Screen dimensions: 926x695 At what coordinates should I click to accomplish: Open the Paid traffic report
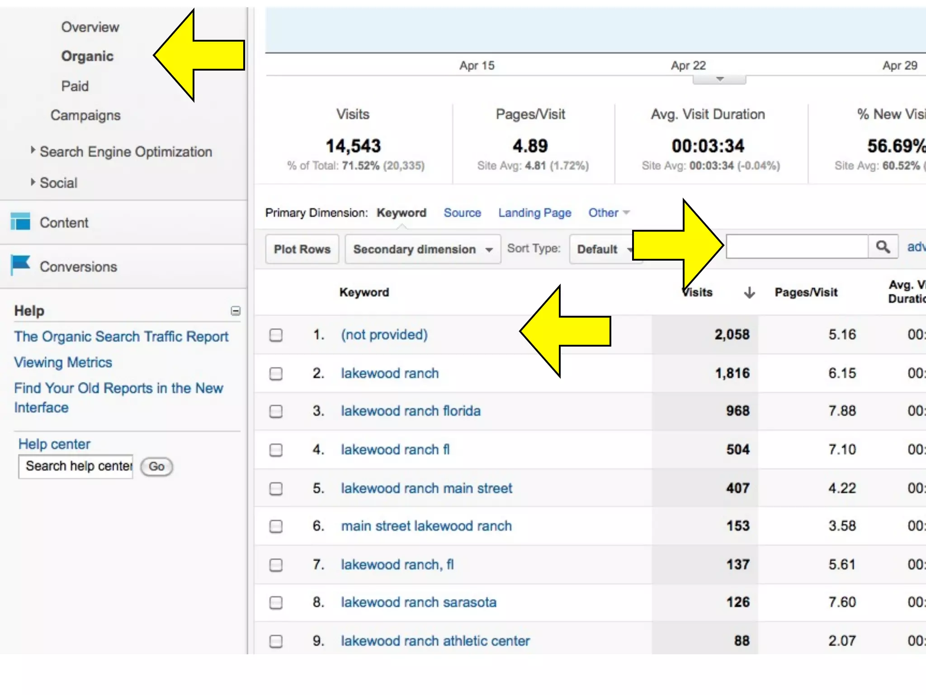tap(75, 86)
